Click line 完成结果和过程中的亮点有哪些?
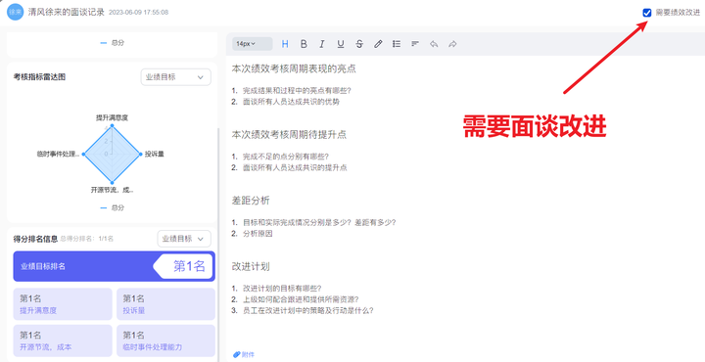705x362 pixels. pos(297,91)
